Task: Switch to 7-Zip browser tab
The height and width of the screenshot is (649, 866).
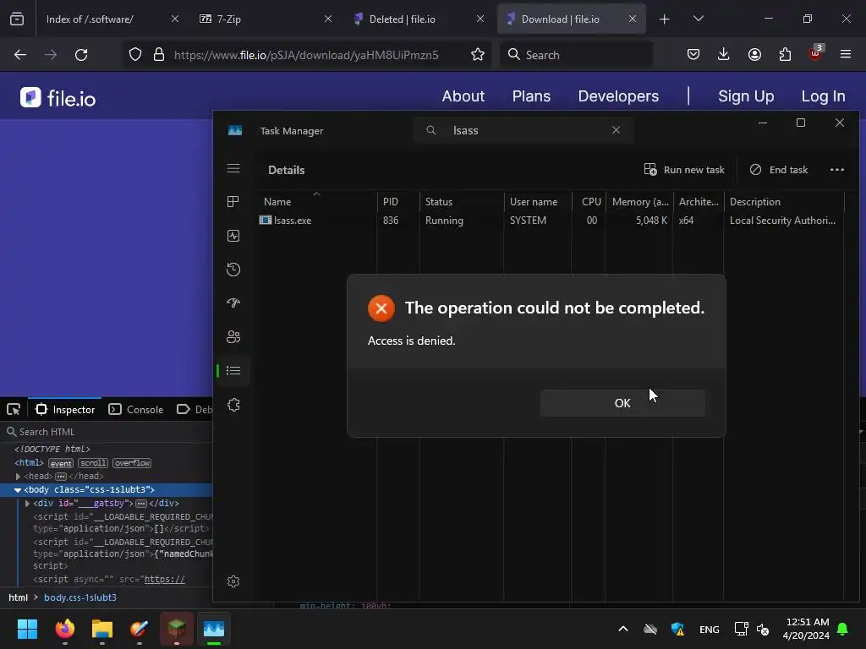Action: (x=264, y=19)
